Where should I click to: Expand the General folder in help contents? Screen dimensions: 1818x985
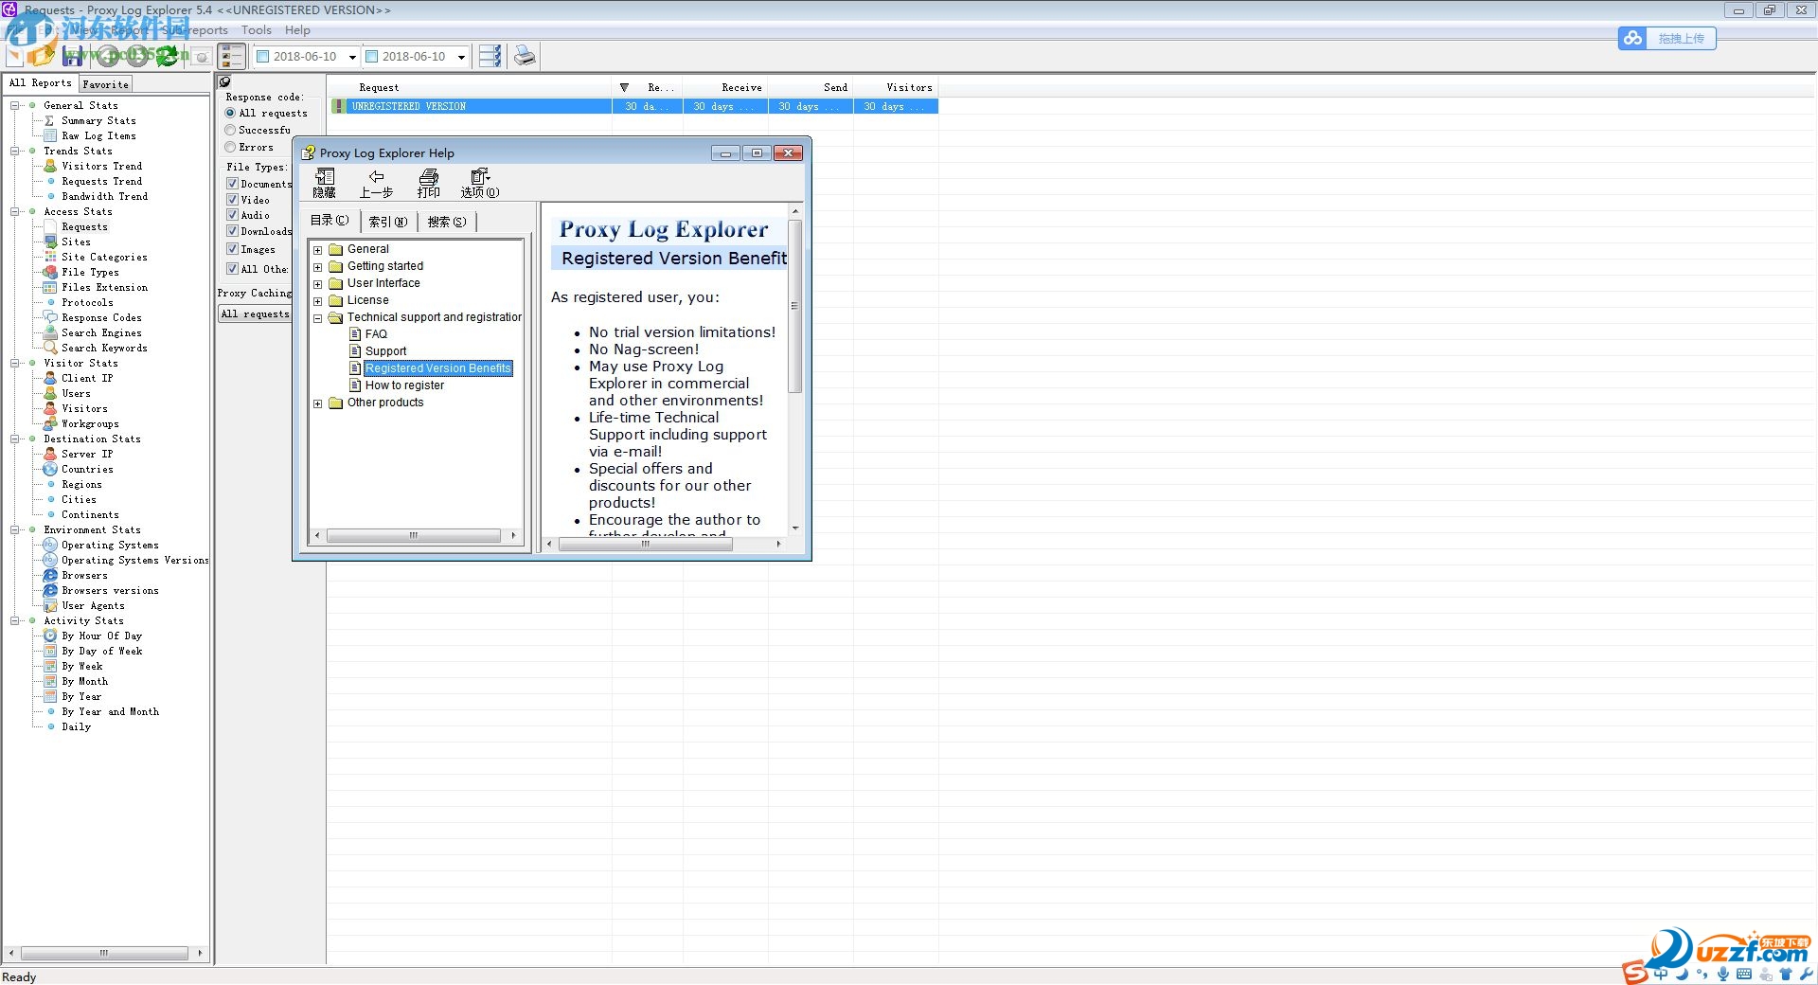(318, 250)
